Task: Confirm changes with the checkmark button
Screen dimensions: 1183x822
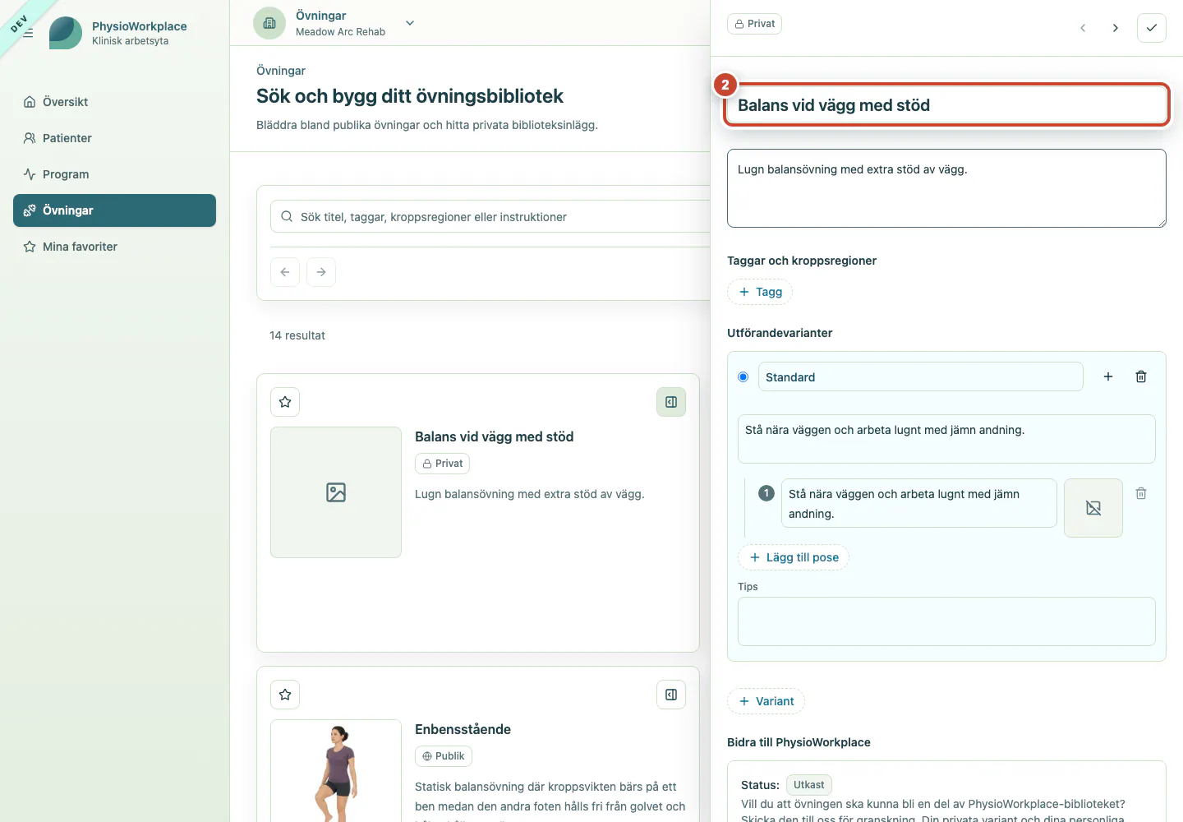Action: coord(1152,28)
